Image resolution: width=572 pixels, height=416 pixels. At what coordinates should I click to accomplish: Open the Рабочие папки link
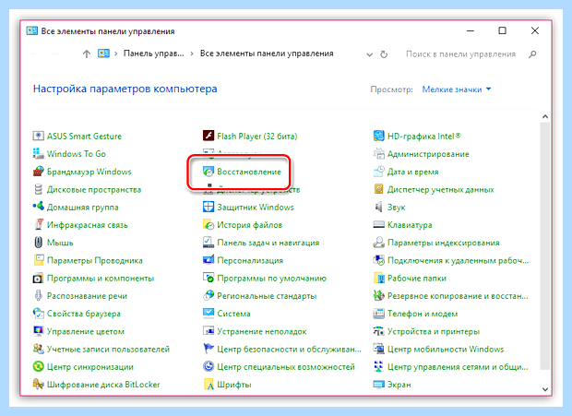(x=417, y=279)
